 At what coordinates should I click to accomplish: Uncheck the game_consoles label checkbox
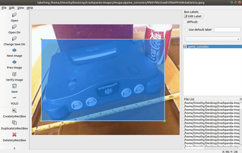[x=185, y=46]
